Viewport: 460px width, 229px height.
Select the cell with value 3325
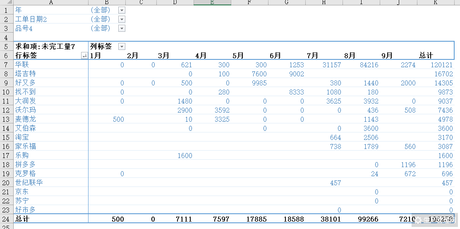(222, 119)
